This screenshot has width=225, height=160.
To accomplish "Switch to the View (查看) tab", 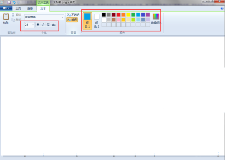I will [x=30, y=9].
